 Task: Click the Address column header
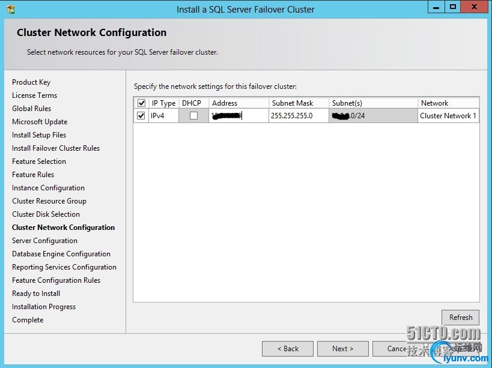coord(238,103)
